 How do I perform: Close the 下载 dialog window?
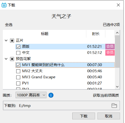click(118, 5)
